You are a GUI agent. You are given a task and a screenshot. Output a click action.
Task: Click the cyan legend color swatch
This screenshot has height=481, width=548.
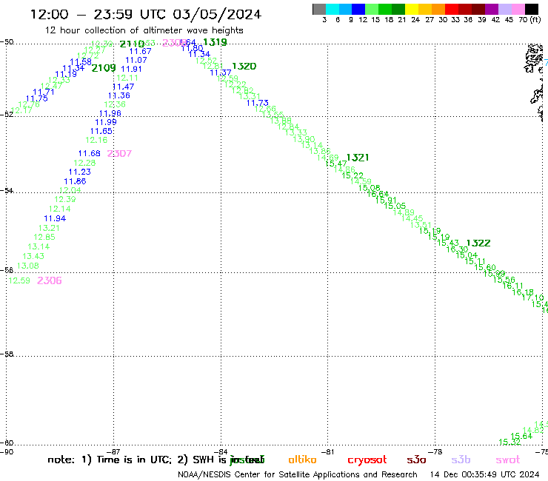coord(333,9)
